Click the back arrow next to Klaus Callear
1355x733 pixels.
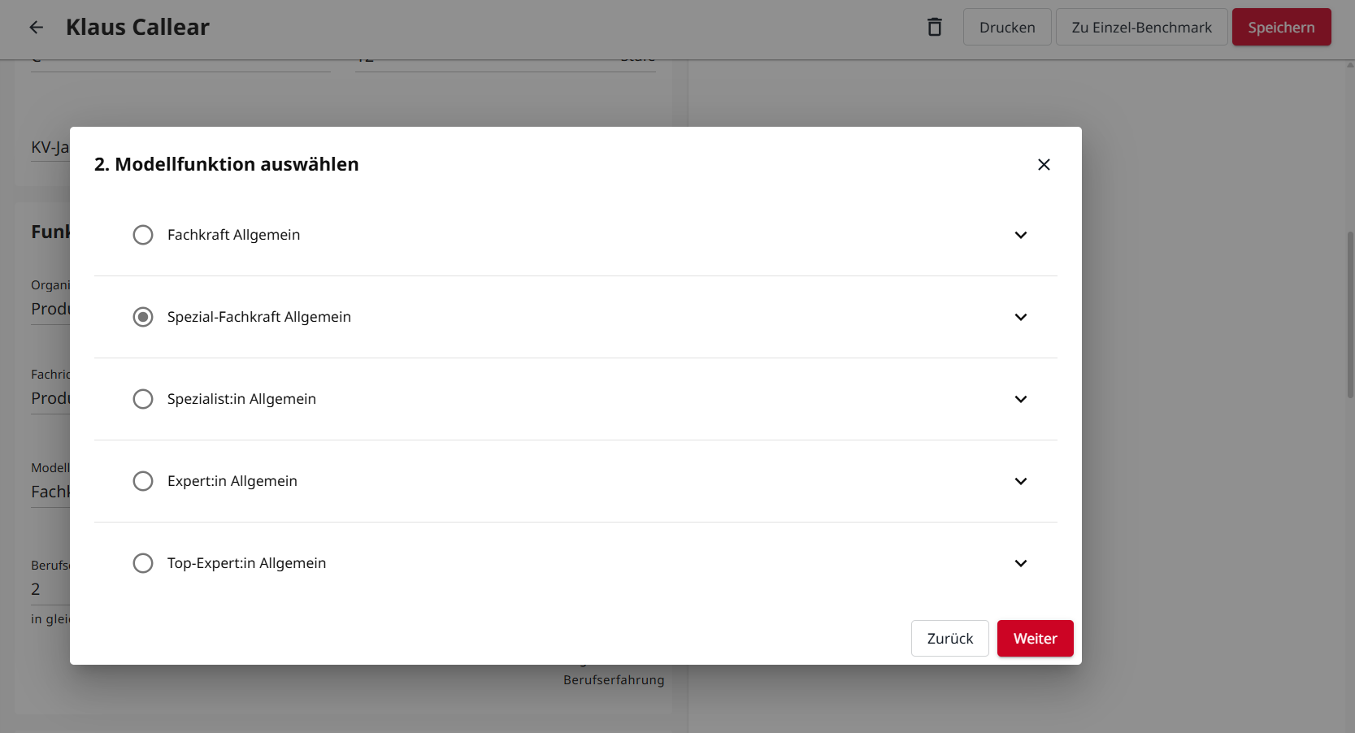click(x=37, y=28)
